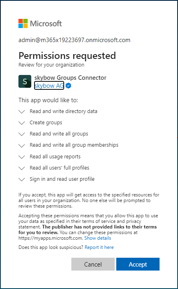Expand Read all users' full profiles chevron
Screen dimensions: 178x289
22,168
